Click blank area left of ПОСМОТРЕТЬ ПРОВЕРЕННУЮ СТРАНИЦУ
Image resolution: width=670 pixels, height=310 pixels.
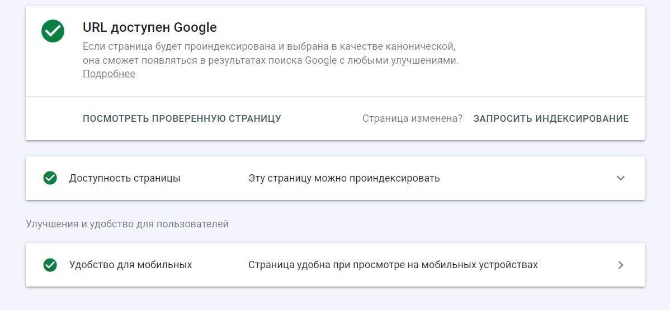[x=54, y=118]
